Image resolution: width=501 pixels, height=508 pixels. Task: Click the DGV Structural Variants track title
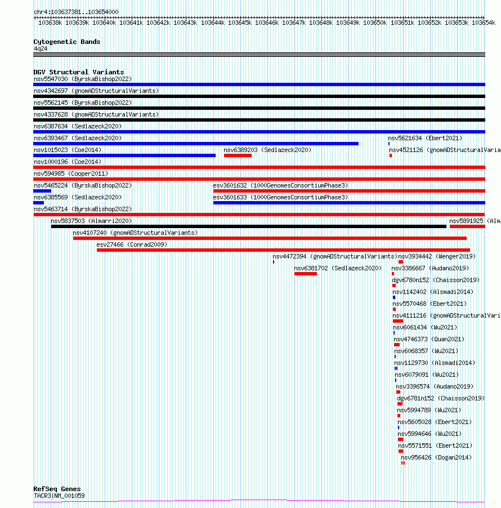(79, 72)
